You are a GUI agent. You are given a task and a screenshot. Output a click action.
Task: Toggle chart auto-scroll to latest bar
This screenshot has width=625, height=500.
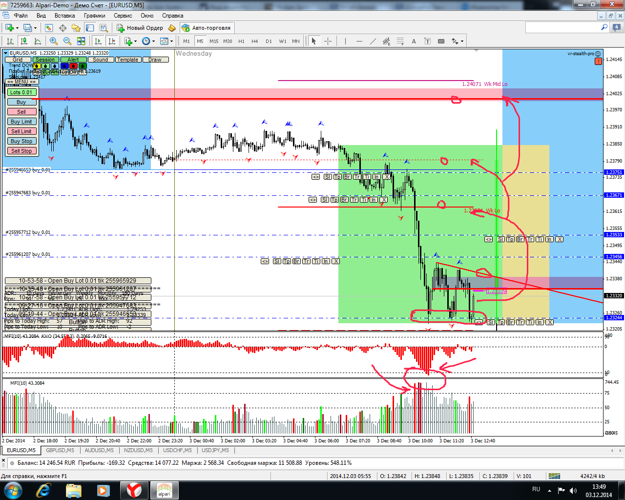pos(98,41)
